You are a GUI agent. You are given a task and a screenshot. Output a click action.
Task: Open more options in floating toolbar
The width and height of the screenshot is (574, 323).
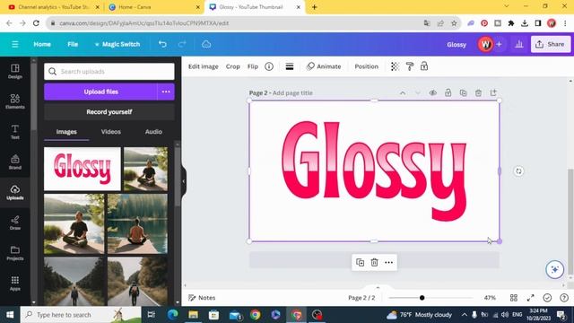pyautogui.click(x=388, y=262)
